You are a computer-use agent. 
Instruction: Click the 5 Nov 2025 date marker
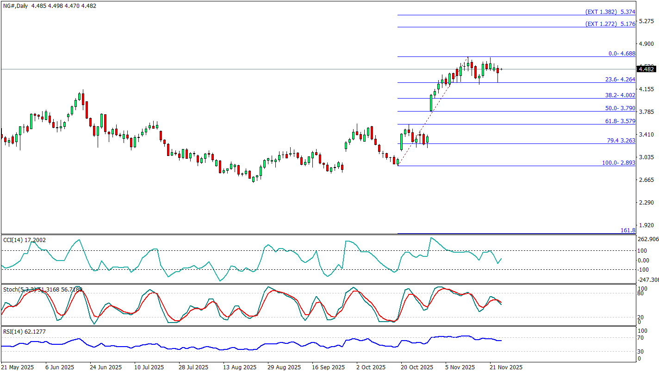461,367
